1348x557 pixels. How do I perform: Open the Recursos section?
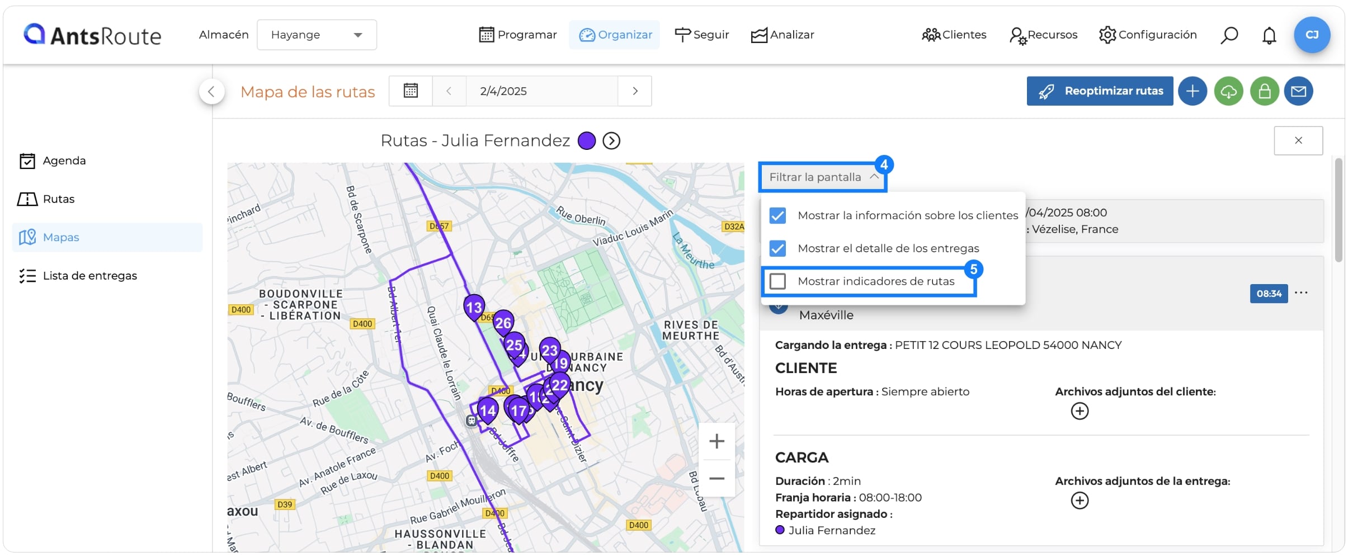(x=1043, y=35)
